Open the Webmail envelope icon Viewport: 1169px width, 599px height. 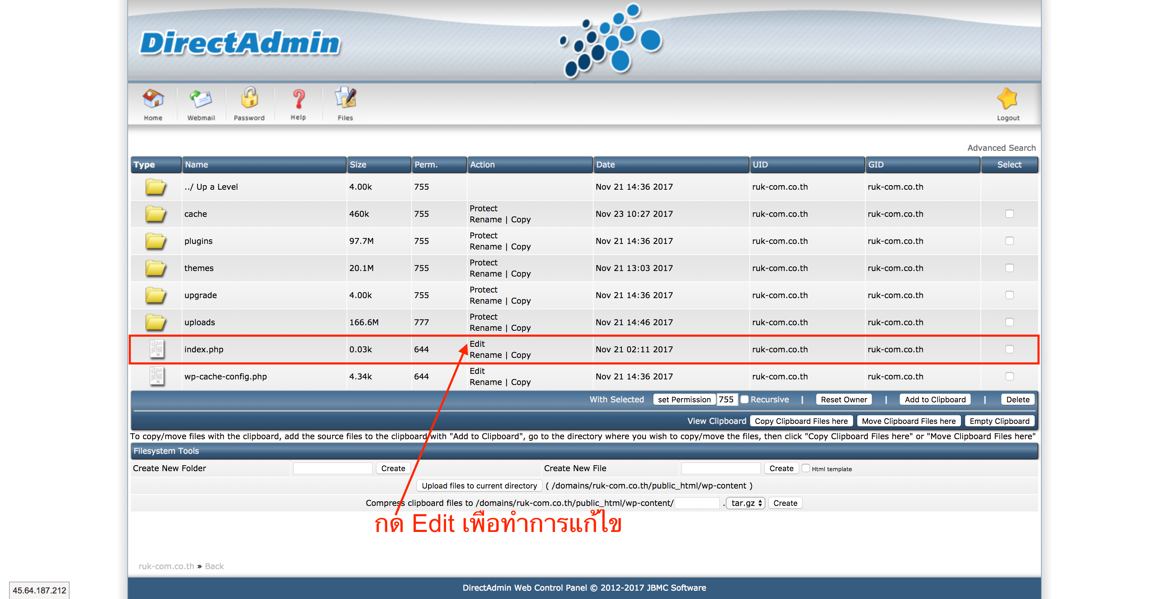coord(201,99)
